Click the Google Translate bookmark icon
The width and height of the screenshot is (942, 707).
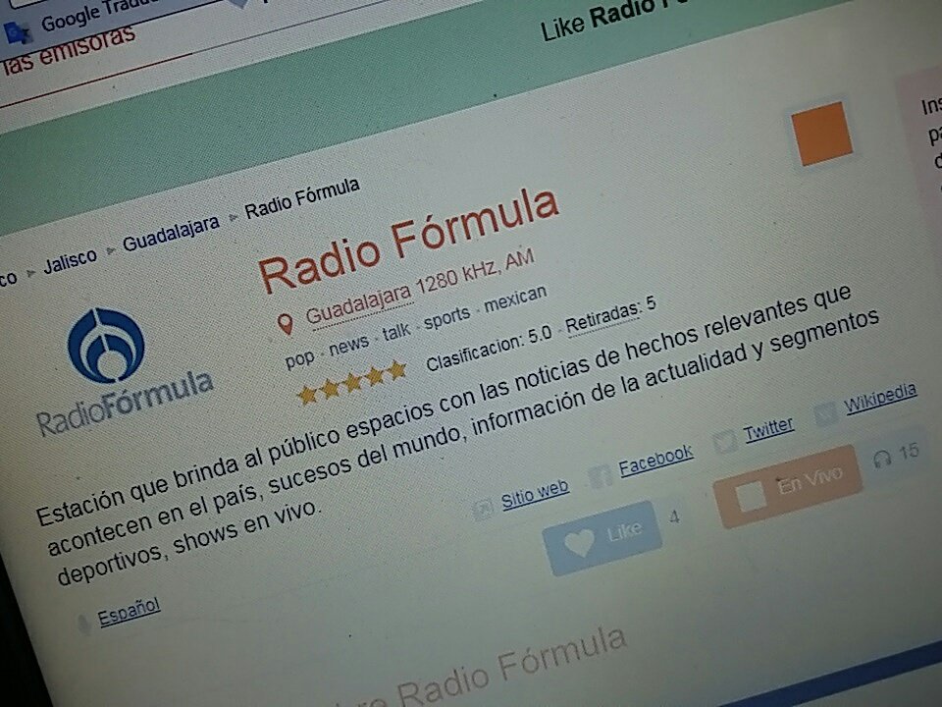(17, 33)
